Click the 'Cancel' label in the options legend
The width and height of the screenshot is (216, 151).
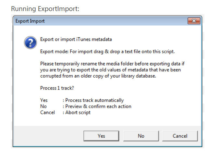pos(47,112)
